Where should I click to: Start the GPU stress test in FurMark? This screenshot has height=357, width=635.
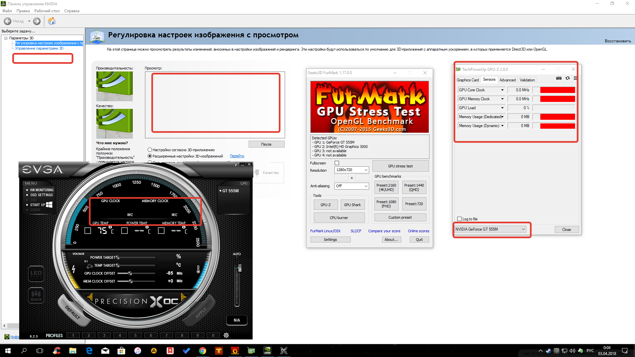click(400, 166)
